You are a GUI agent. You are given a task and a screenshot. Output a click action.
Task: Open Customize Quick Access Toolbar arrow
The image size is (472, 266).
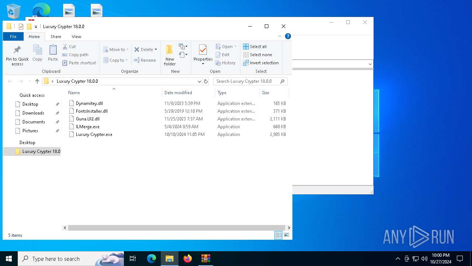(x=36, y=27)
